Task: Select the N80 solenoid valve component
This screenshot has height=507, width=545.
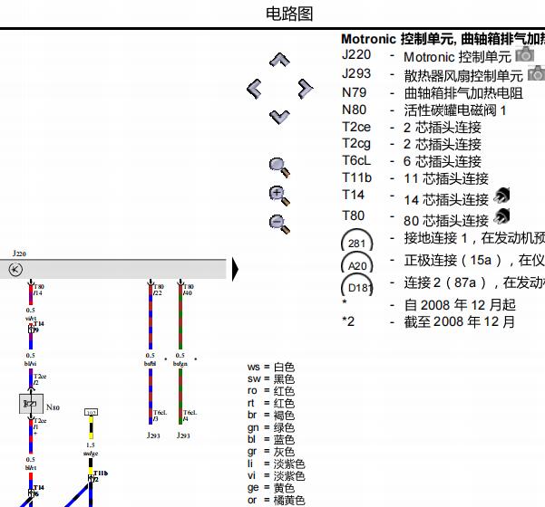Action: [31, 404]
